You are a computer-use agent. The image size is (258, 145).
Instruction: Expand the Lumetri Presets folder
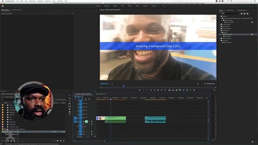tap(220, 24)
